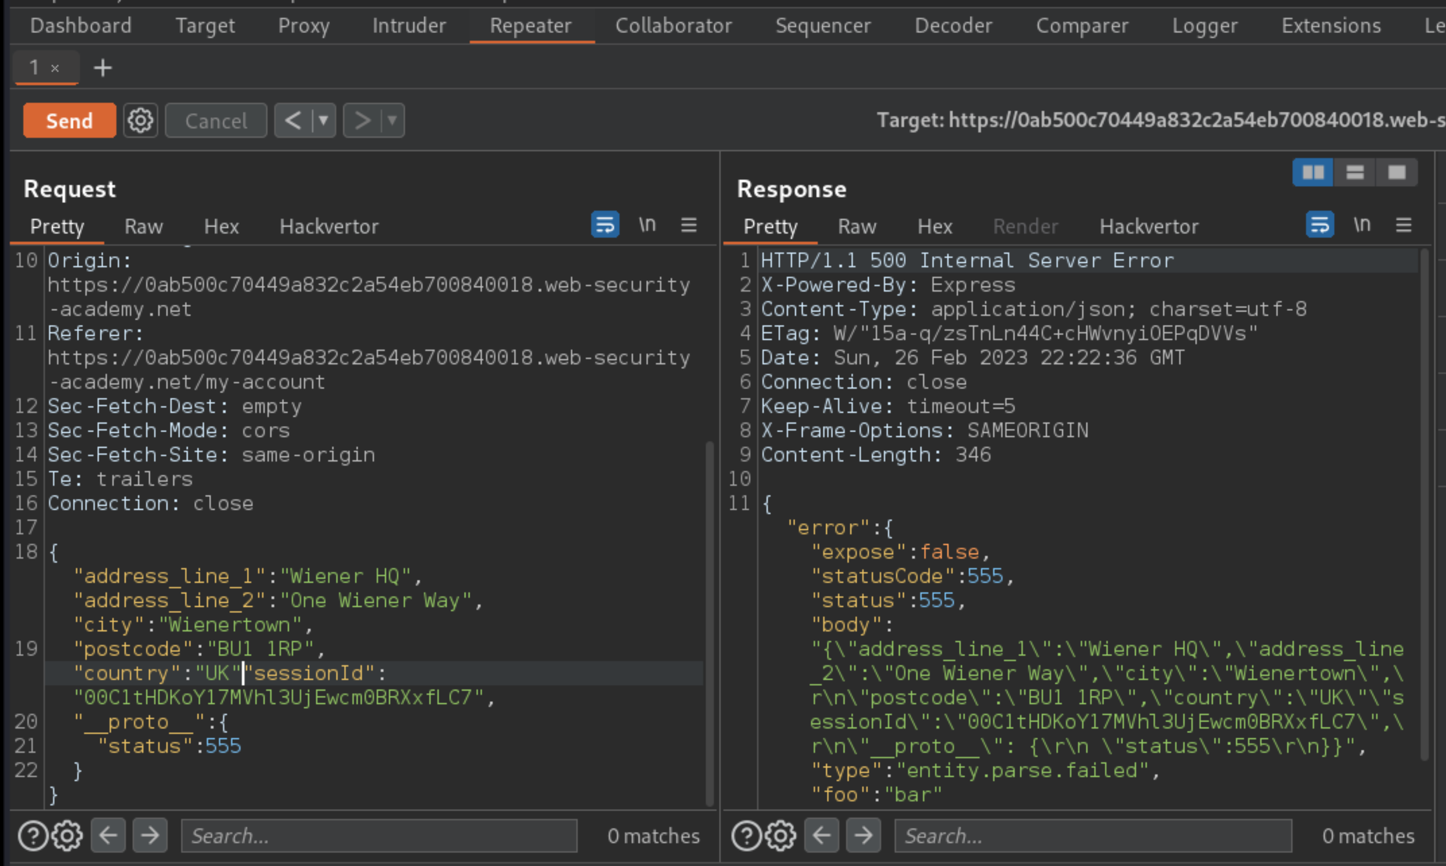Image resolution: width=1446 pixels, height=866 pixels.
Task: Toggle the Request word wrap icon
Action: pos(605,225)
